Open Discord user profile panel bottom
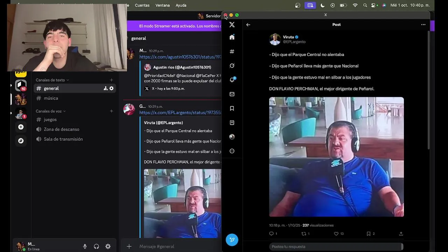This screenshot has width=448, height=252. click(45, 246)
